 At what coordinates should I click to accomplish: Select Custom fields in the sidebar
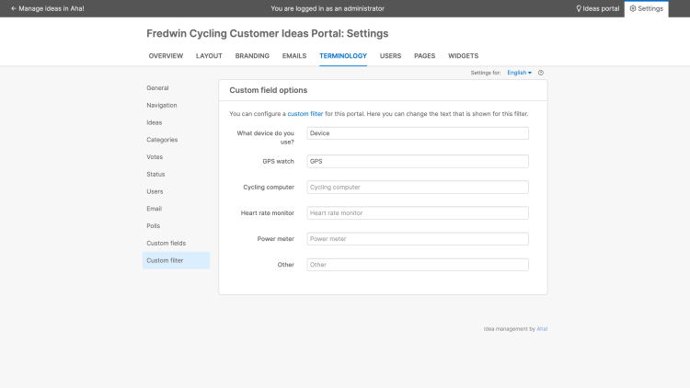167,243
